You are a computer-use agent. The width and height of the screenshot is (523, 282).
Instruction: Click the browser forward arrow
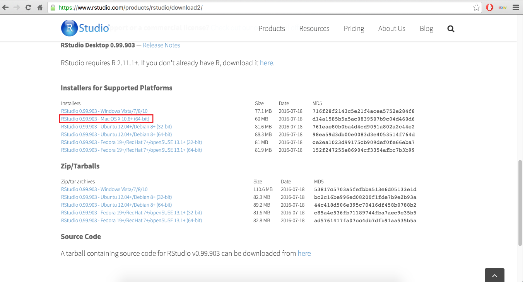click(x=17, y=7)
